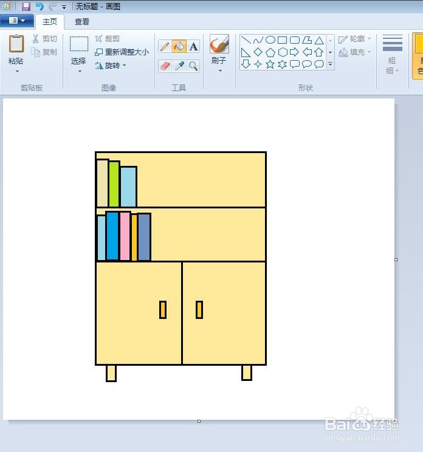Image resolution: width=423 pixels, height=452 pixels.
Task: Click the Select rectangle icon
Action: pos(79,44)
